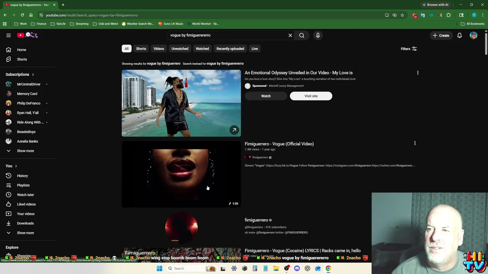Image resolution: width=488 pixels, height=274 pixels.
Task: Select the Unwatched filter chip
Action: click(x=180, y=49)
